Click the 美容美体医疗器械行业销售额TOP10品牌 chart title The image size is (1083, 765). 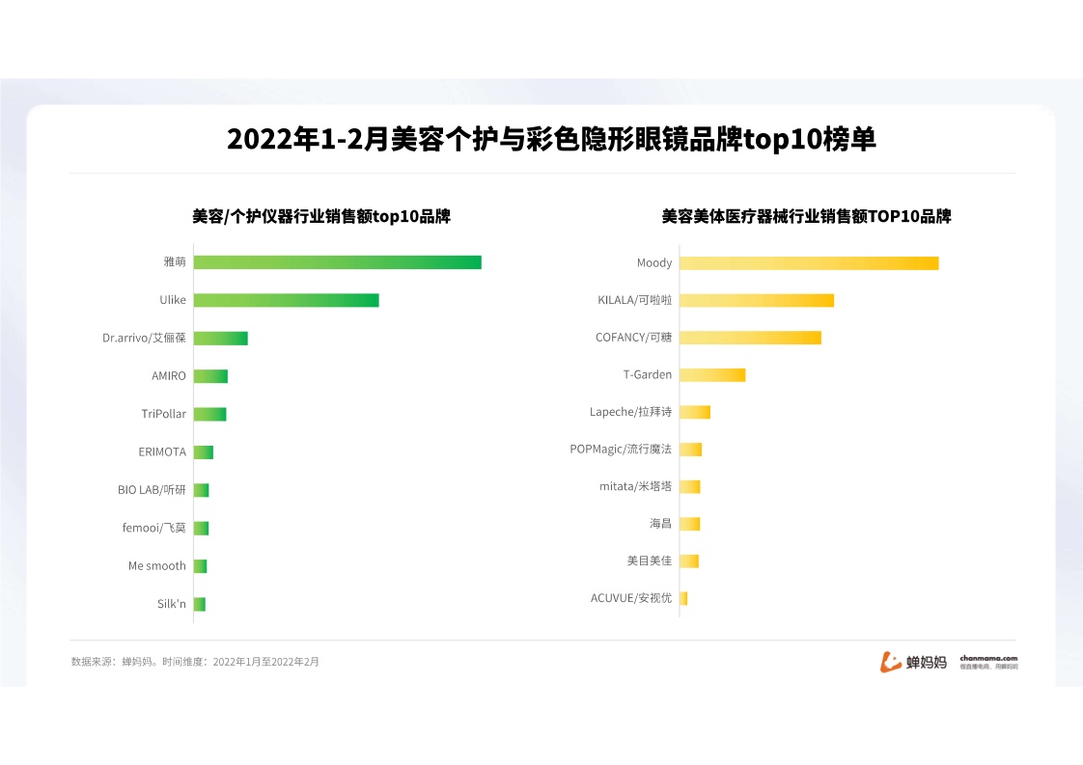[x=806, y=217]
